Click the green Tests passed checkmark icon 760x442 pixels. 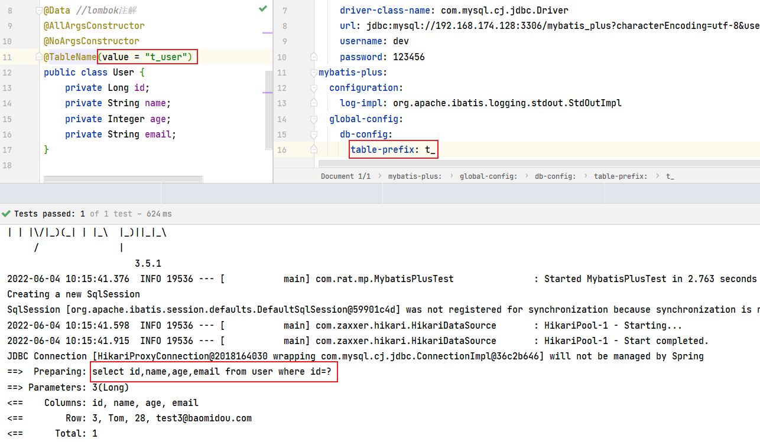tap(7, 214)
